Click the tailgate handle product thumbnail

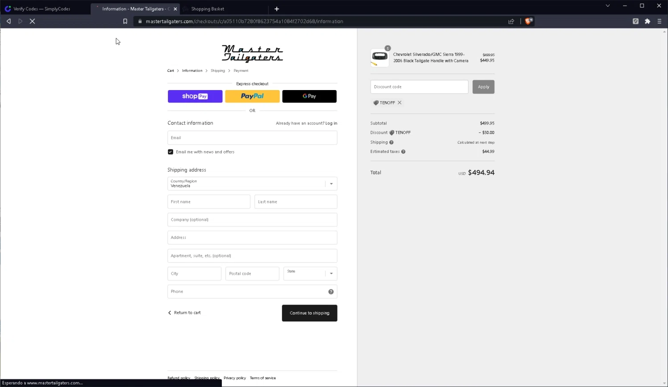click(379, 58)
